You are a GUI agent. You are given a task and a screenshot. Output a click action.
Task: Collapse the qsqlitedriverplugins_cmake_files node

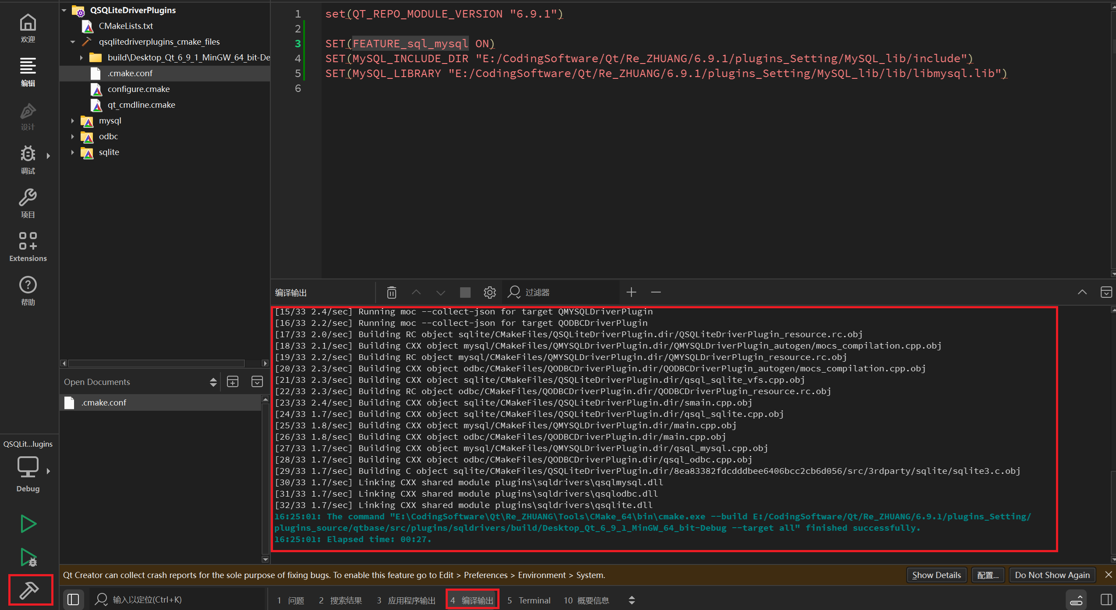[73, 42]
